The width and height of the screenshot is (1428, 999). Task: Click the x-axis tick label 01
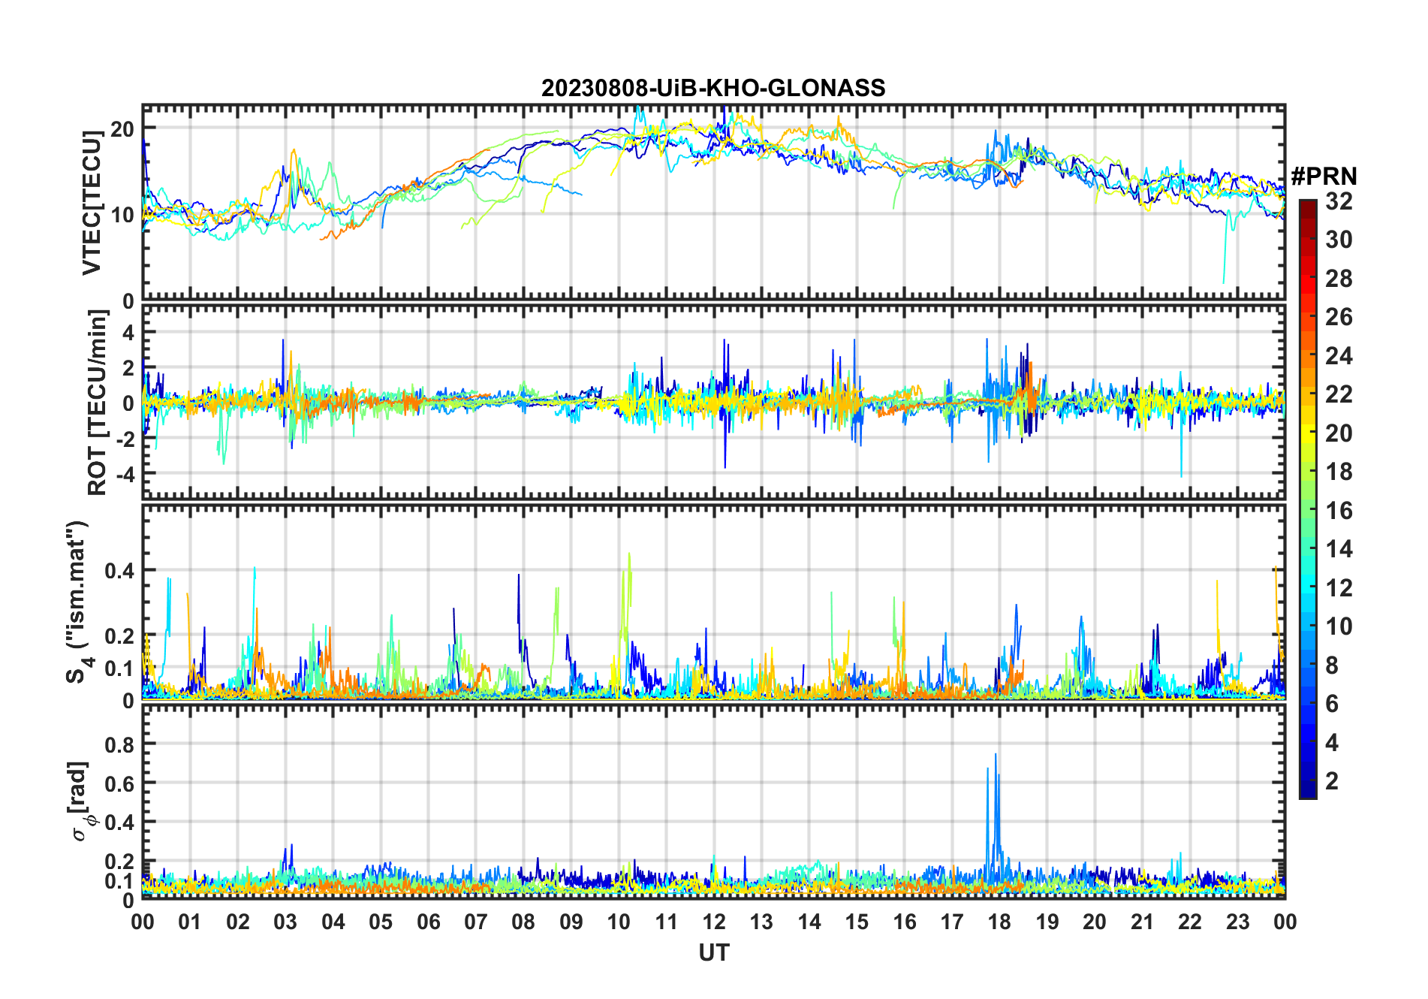(x=190, y=922)
